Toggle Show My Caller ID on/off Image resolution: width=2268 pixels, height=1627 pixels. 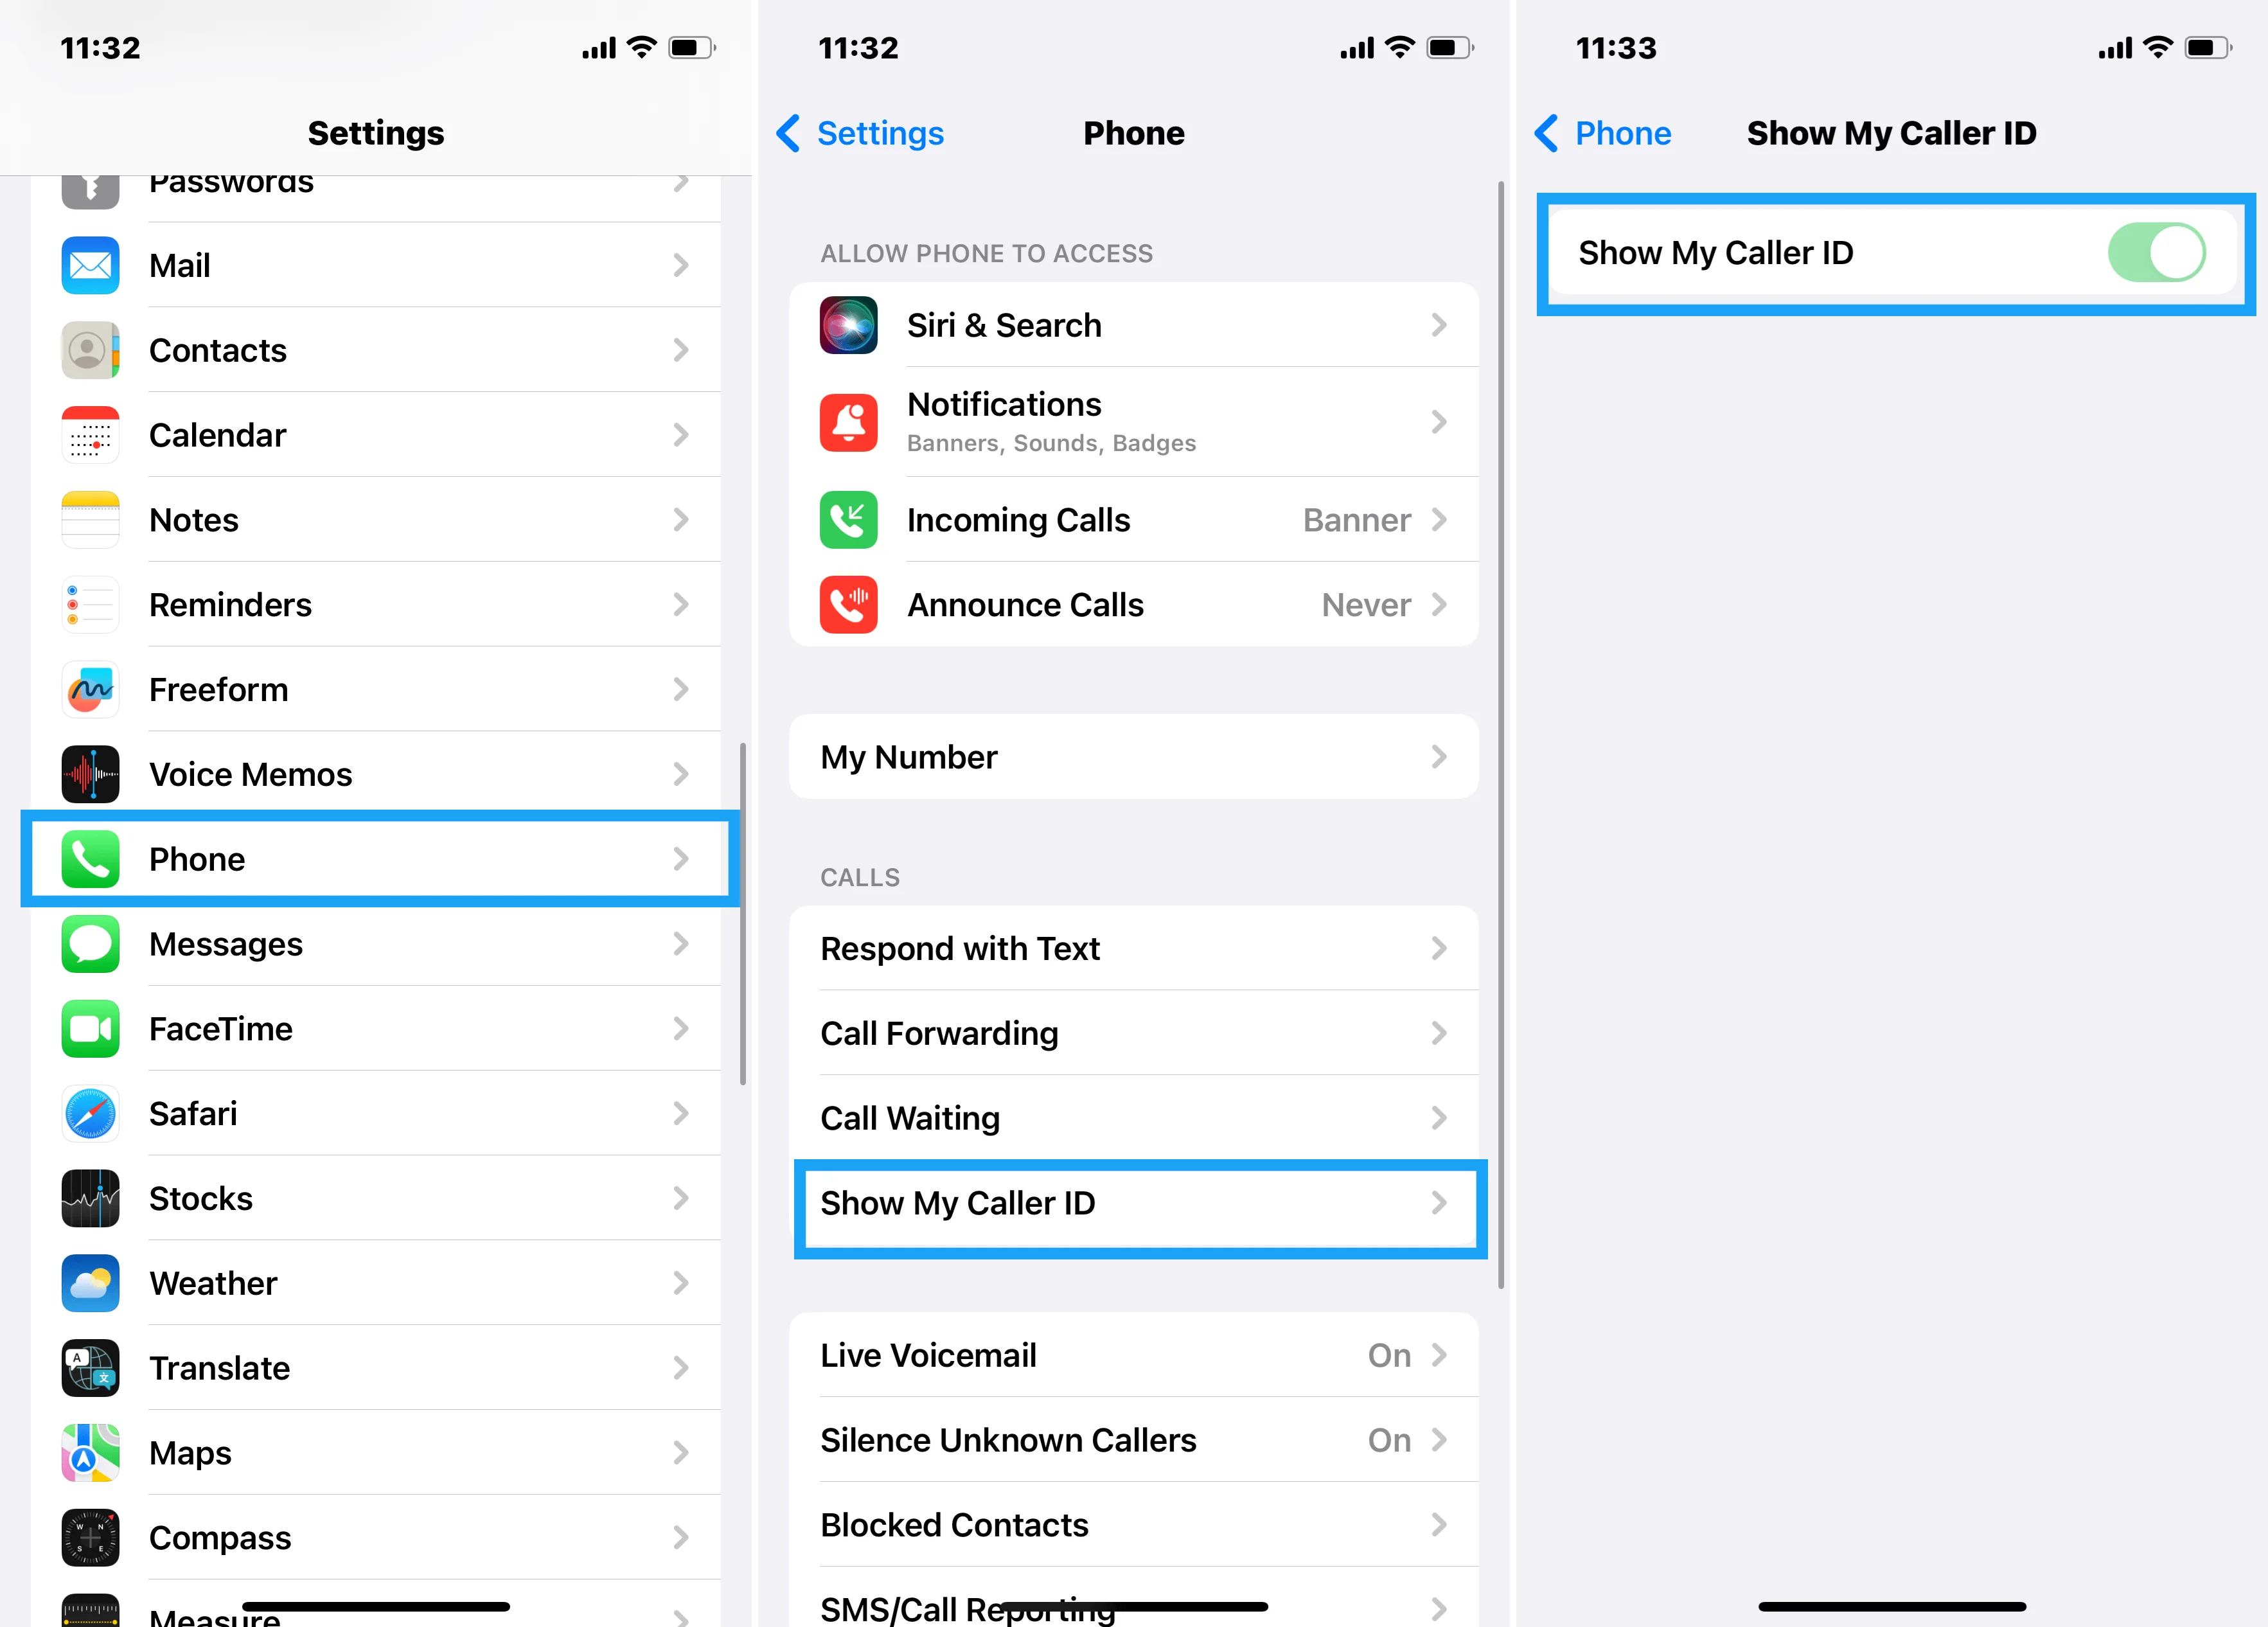pyautogui.click(x=2157, y=252)
